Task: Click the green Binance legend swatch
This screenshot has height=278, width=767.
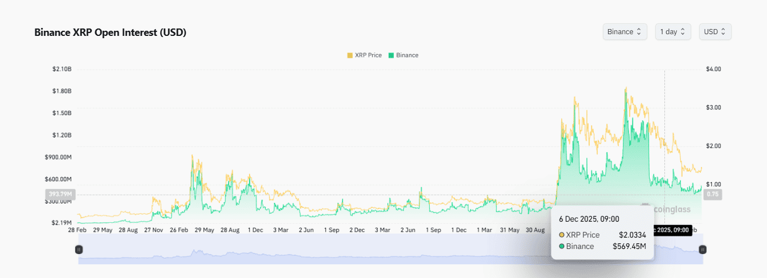Action: click(x=391, y=55)
